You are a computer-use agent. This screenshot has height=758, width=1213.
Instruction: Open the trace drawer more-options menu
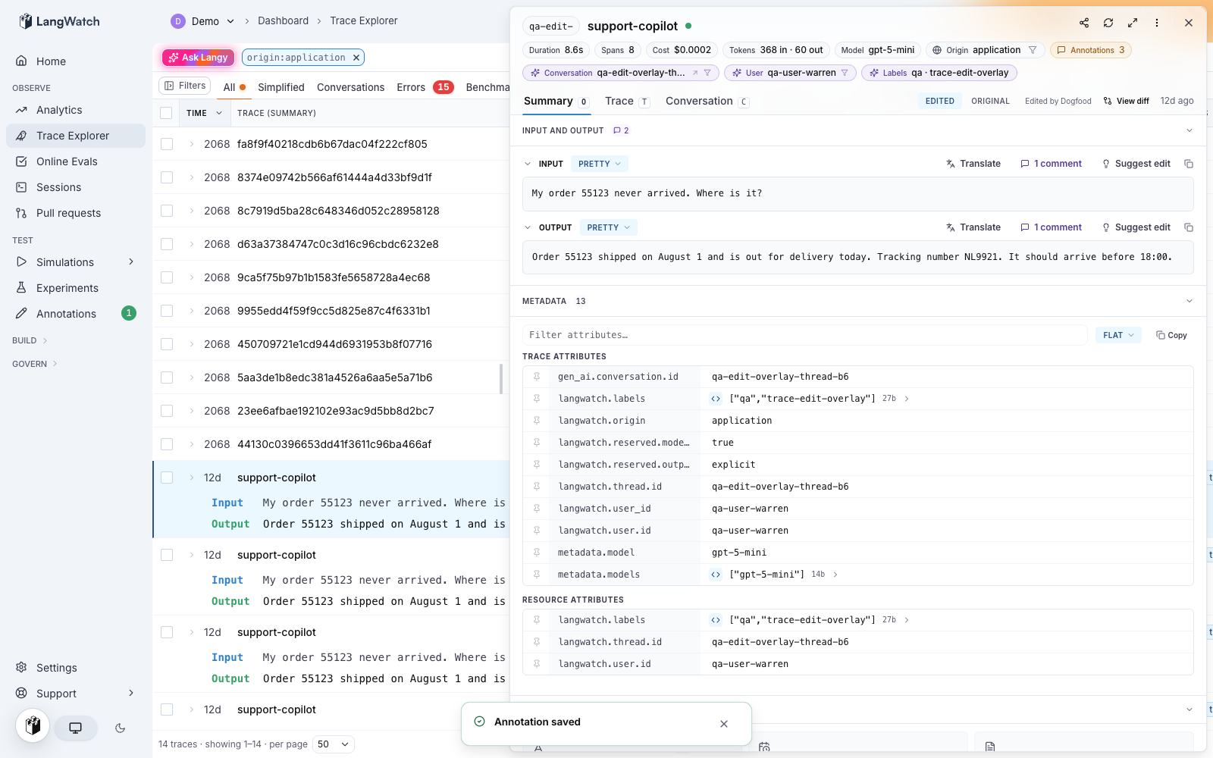[1157, 23]
